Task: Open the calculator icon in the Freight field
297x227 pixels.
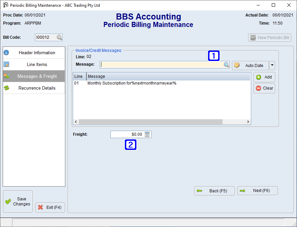Action: coord(147,134)
